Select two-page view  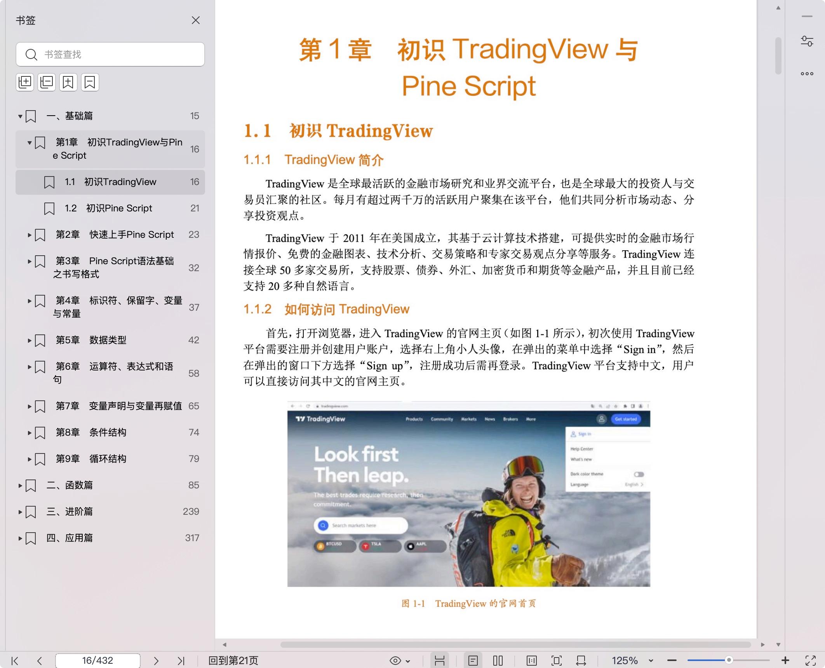coord(498,661)
